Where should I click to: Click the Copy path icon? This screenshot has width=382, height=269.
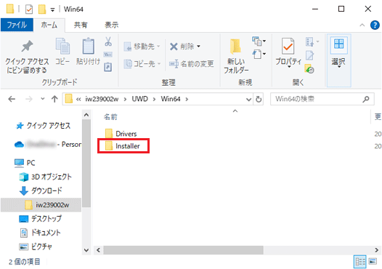click(x=108, y=55)
